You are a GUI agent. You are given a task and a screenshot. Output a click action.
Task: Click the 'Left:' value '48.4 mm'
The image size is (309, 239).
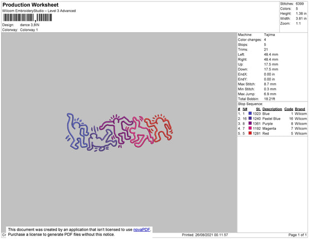[271, 55]
